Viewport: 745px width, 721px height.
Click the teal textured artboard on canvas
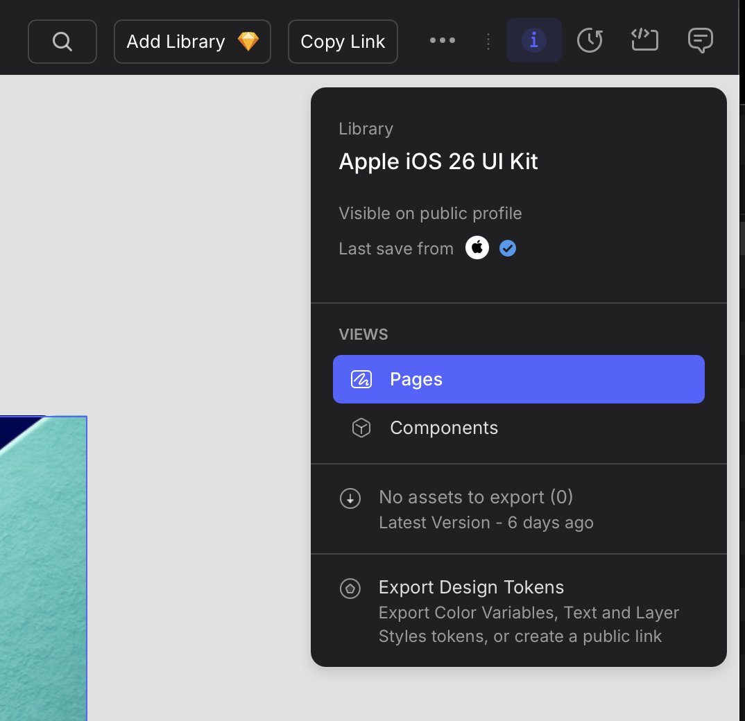click(x=43, y=568)
